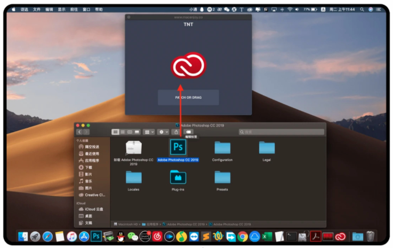
Task: Click the Finder back navigation button
Action: (80, 131)
